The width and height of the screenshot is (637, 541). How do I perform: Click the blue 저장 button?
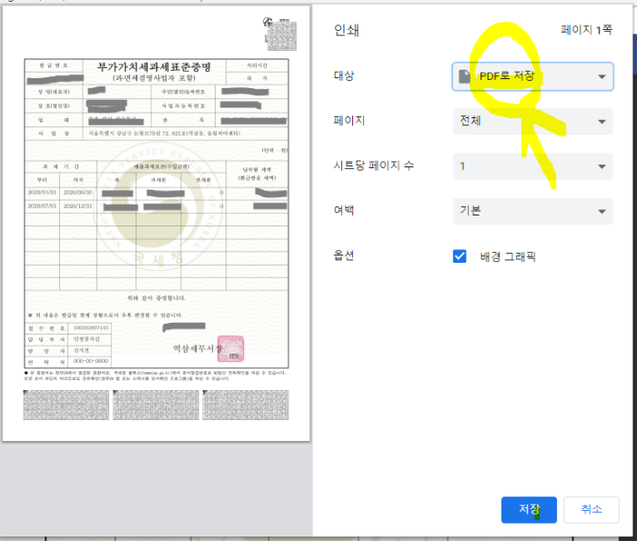click(x=529, y=509)
